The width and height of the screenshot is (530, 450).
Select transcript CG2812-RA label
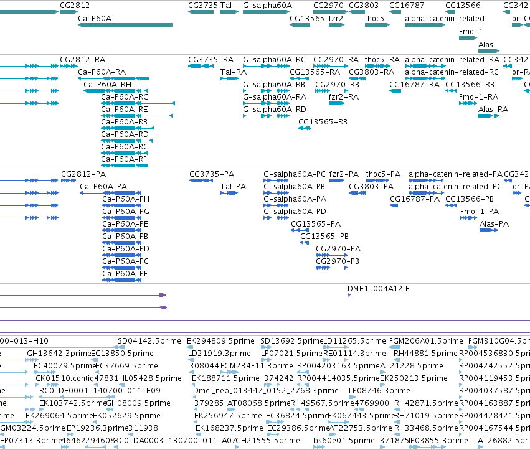[82, 60]
